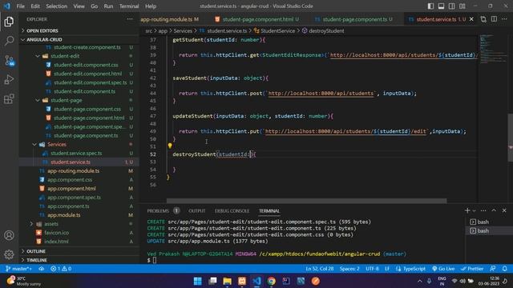Open the Windows Start menu
Image resolution: width=513 pixels, height=288 pixels.
coord(198,281)
